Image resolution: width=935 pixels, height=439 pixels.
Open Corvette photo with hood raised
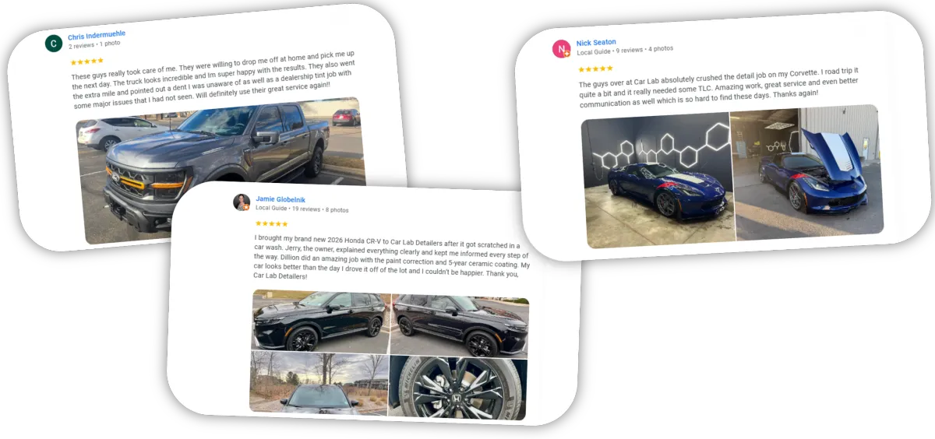click(806, 171)
